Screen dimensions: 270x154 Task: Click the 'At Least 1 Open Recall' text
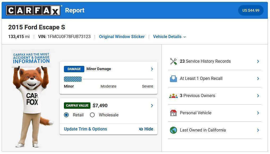201,78
